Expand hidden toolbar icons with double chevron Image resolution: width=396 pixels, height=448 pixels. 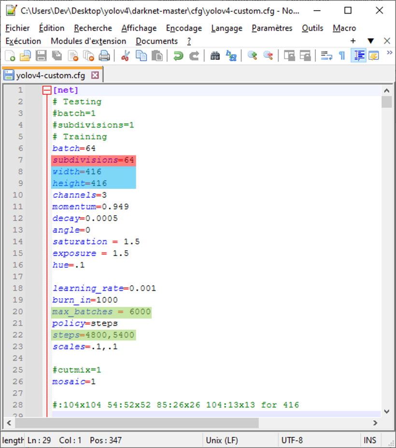pyautogui.click(x=389, y=53)
